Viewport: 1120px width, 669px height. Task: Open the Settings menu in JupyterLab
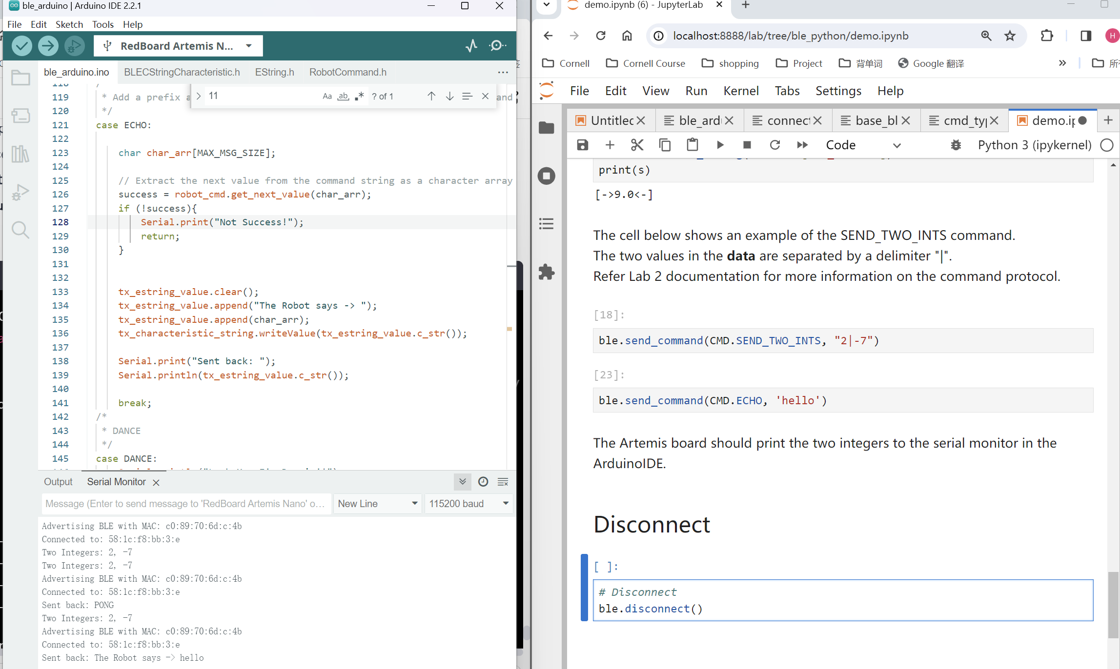pos(838,91)
